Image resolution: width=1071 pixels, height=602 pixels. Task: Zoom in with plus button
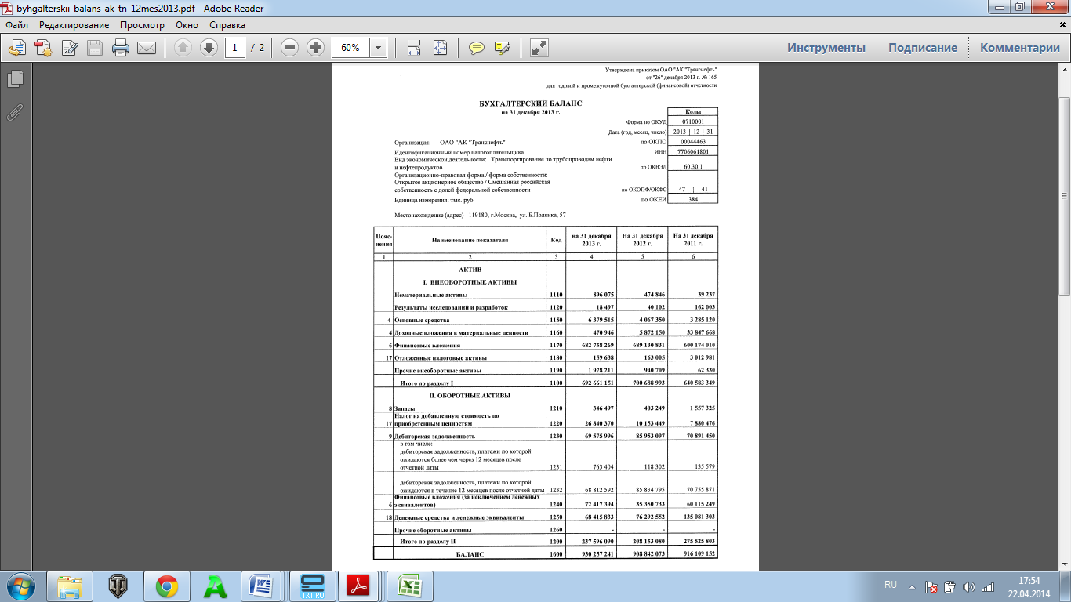(x=315, y=48)
